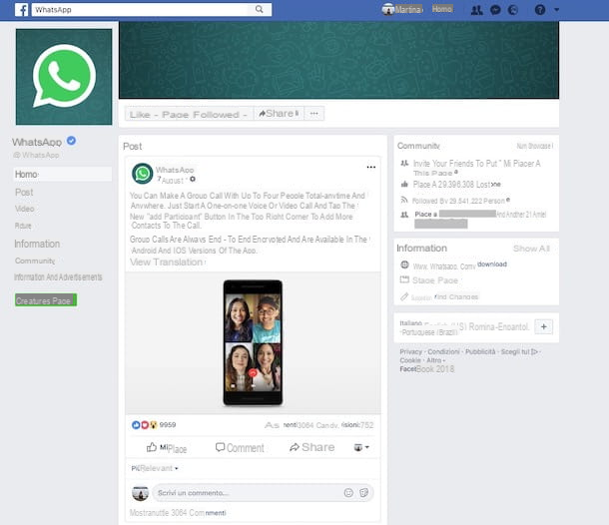Click the Share button under the cover photo
The width and height of the screenshot is (609, 525).
[279, 114]
